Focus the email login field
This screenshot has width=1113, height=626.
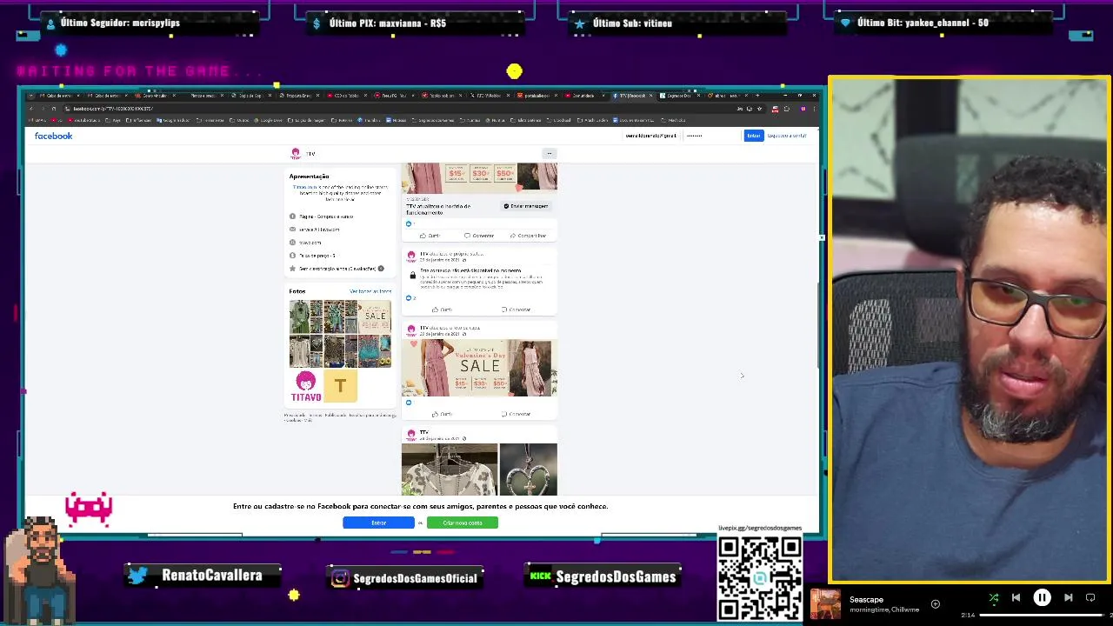650,136
